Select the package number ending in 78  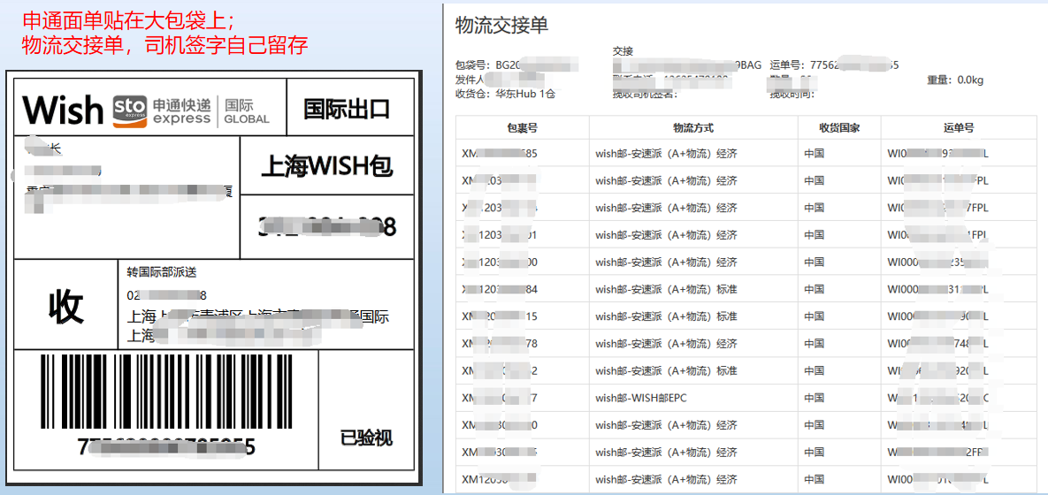[x=500, y=343]
